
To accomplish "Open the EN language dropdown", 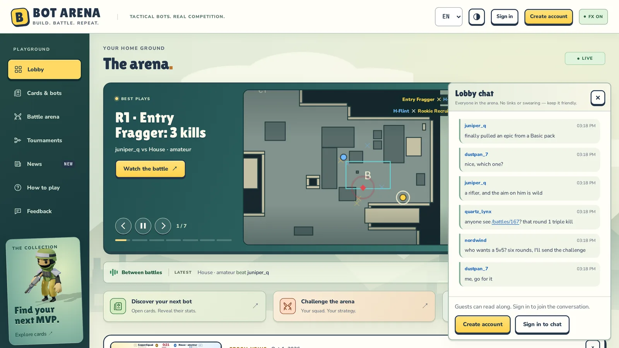I will 449,17.
